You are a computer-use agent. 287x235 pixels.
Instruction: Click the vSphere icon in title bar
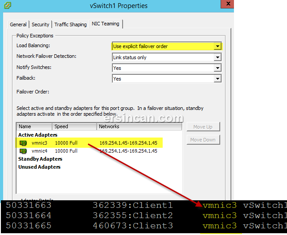[7, 6]
